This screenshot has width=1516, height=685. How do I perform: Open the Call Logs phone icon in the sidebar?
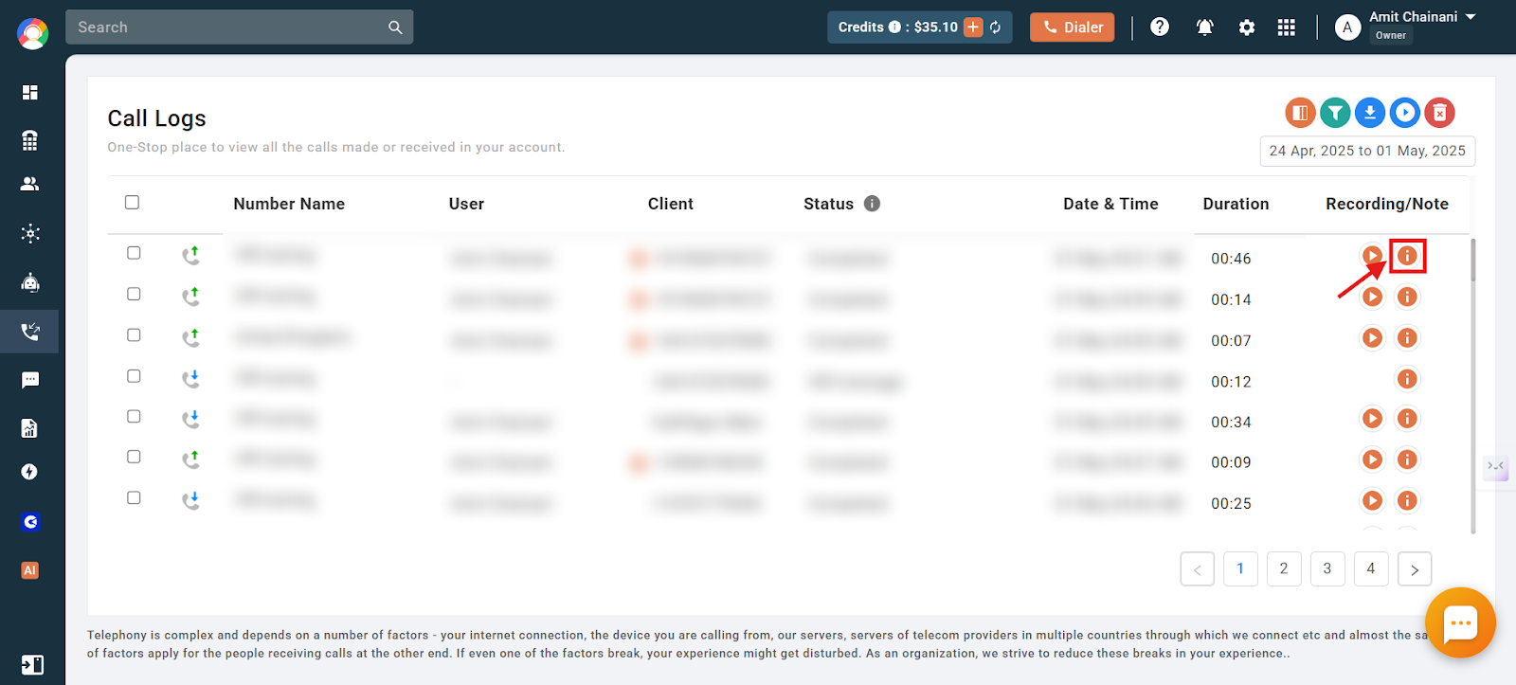click(x=30, y=332)
